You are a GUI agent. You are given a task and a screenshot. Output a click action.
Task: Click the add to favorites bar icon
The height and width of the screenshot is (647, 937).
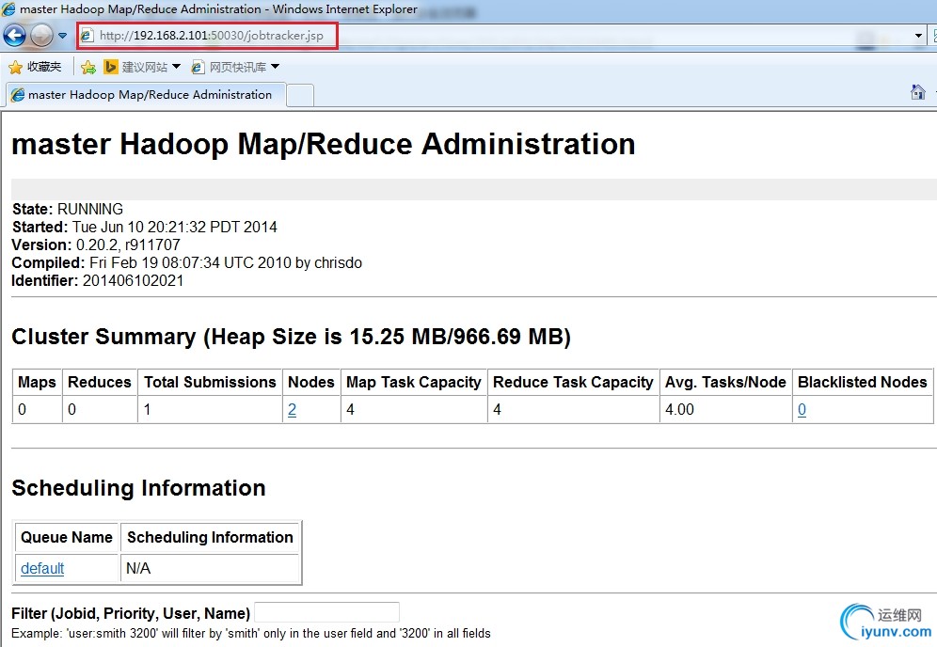[88, 67]
